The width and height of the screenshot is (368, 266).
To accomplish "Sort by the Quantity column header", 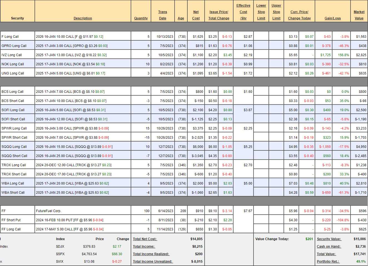I will (x=141, y=18).
